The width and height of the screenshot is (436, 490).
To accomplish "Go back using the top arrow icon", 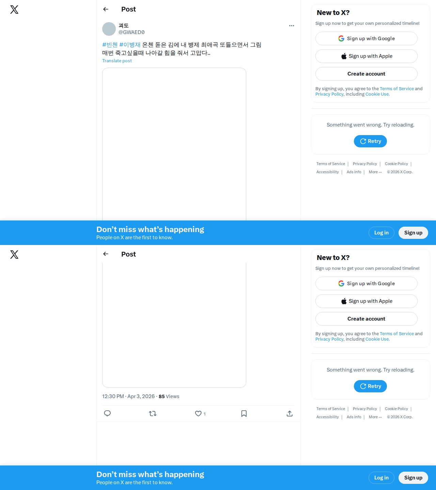I will pos(106,9).
